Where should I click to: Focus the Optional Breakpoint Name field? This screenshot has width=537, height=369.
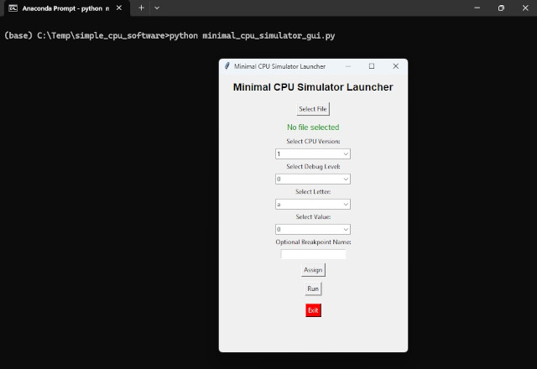(313, 254)
